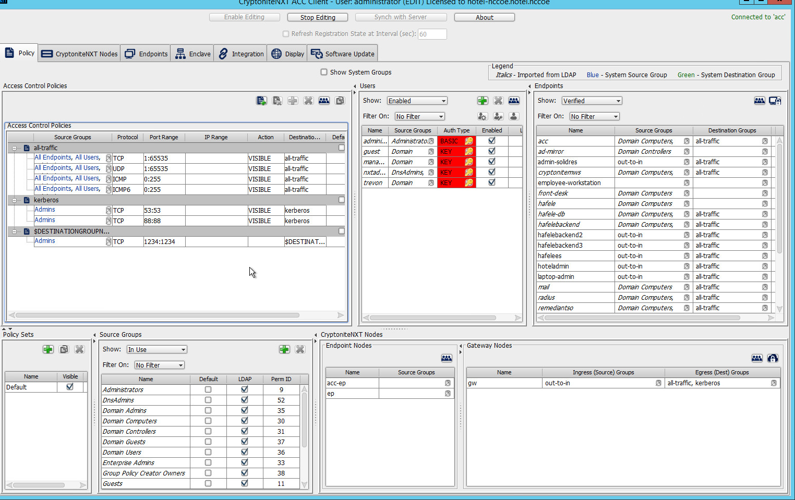Toggle the default checkbox on all-traffic policy row
The image size is (795, 500).
pos(342,148)
